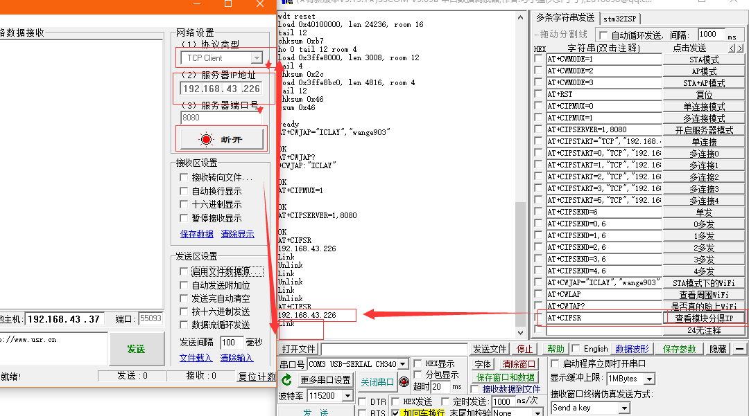Click left scroll arrow near 点击发送

coord(730,47)
